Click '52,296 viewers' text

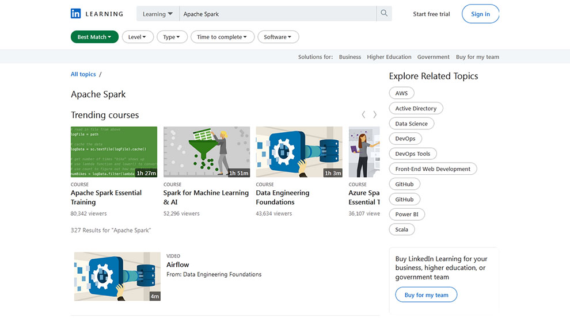[181, 213]
